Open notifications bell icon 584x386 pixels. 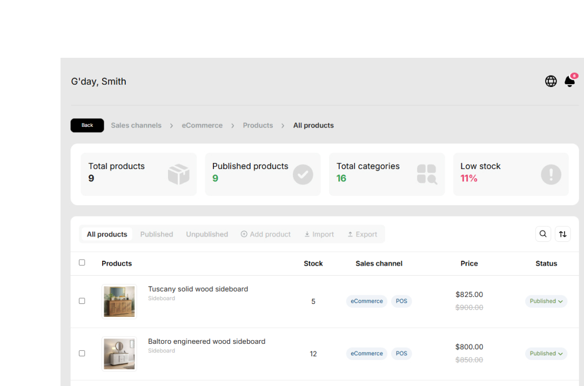pos(570,81)
